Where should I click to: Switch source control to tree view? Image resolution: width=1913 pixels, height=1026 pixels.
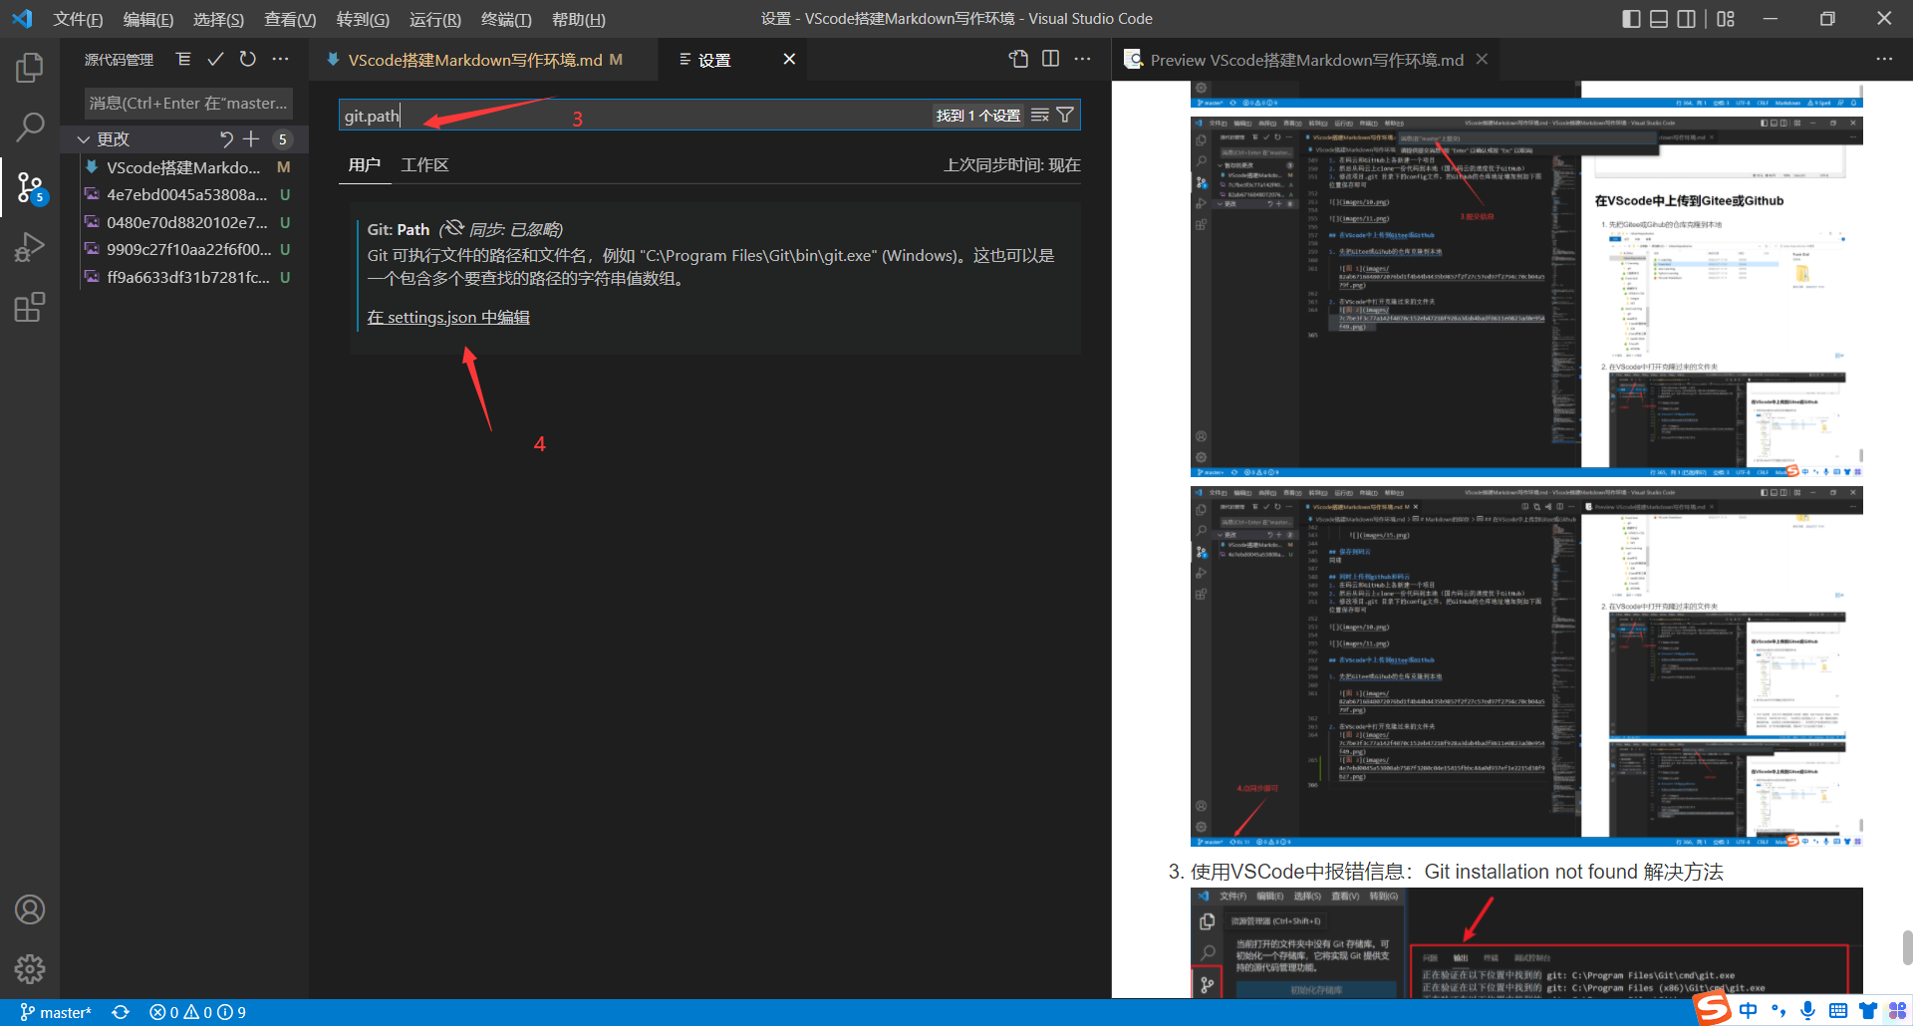(183, 60)
